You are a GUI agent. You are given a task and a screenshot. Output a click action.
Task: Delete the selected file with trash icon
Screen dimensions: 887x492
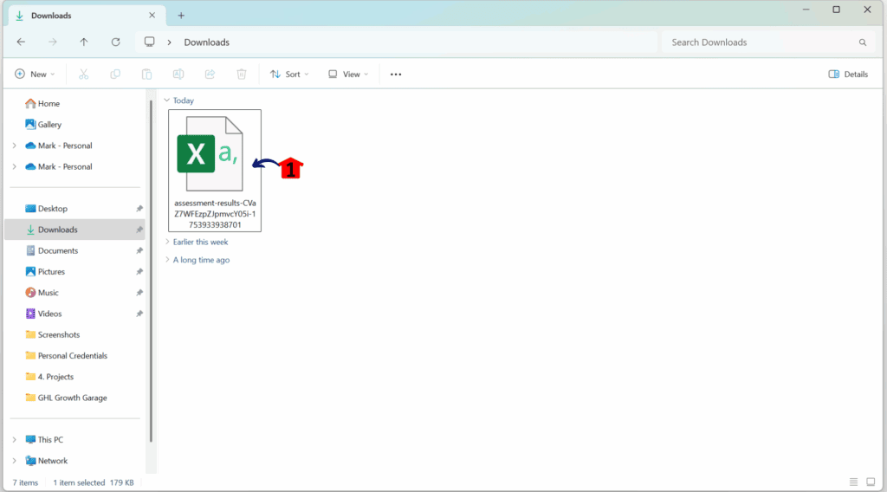pyautogui.click(x=242, y=74)
